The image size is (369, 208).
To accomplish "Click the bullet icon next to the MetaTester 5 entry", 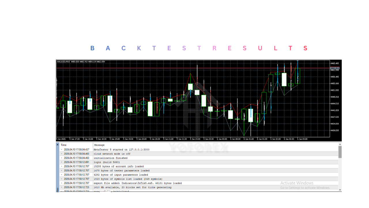I will (x=61, y=150).
